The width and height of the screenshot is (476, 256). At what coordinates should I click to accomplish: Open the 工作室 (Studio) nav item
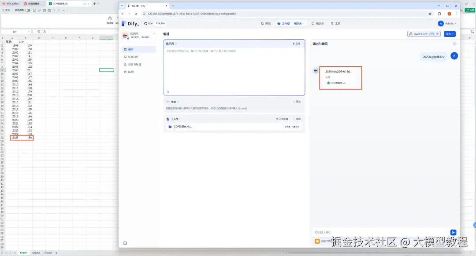[283, 23]
